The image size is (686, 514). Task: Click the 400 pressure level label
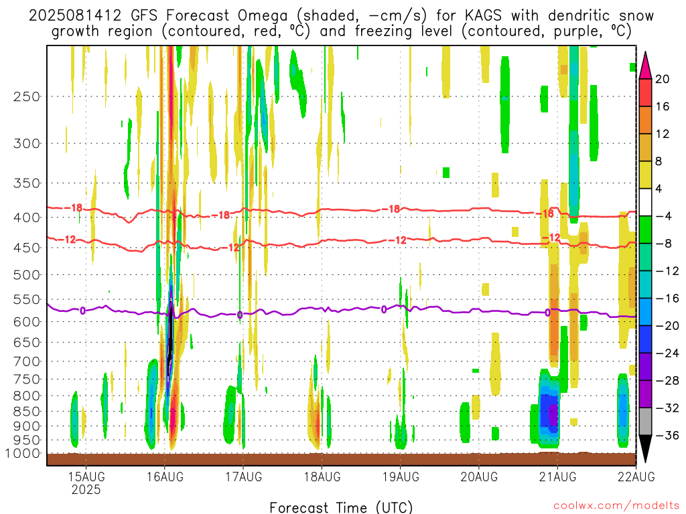coord(26,218)
